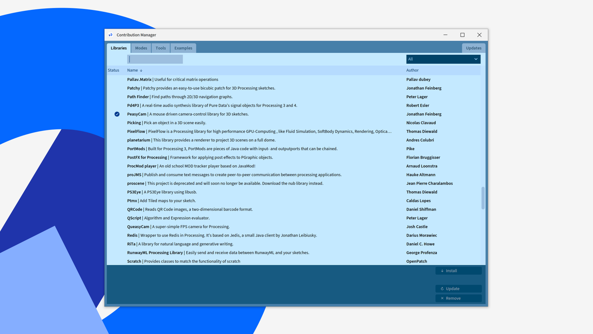Viewport: 593px width, 334px height.
Task: Click author Florian Bruggisser
Action: coord(423,157)
